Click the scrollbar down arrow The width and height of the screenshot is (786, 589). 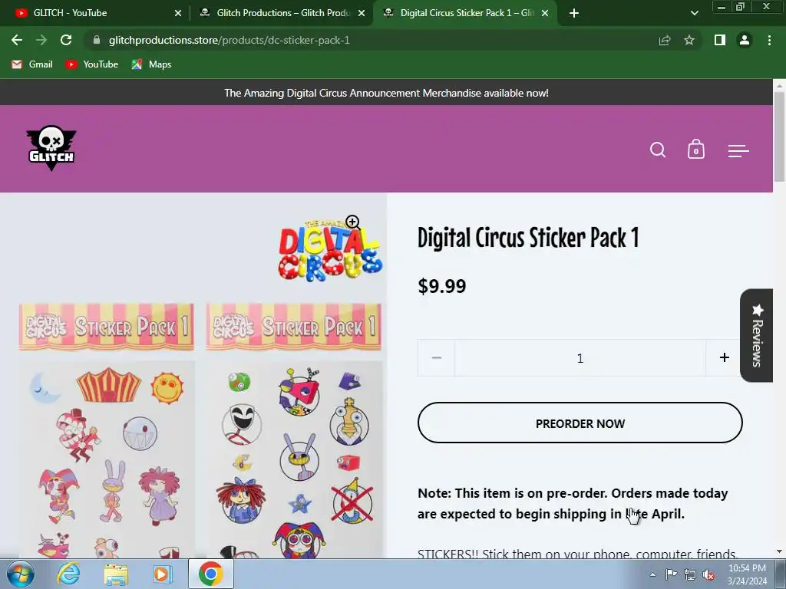(x=779, y=551)
